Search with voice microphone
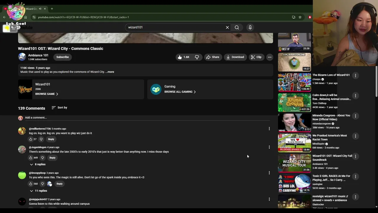Viewport: 378px width, 213px height. 250,27
